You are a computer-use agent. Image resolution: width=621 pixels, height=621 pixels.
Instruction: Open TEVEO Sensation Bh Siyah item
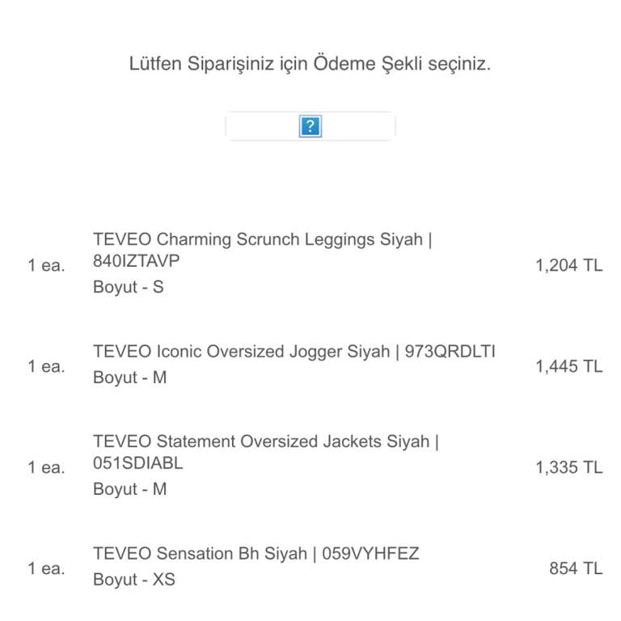(x=202, y=554)
